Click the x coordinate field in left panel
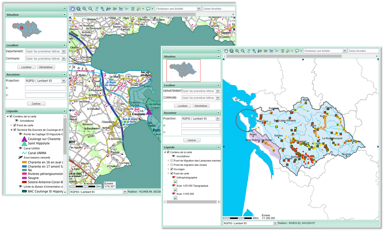 tap(45, 88)
